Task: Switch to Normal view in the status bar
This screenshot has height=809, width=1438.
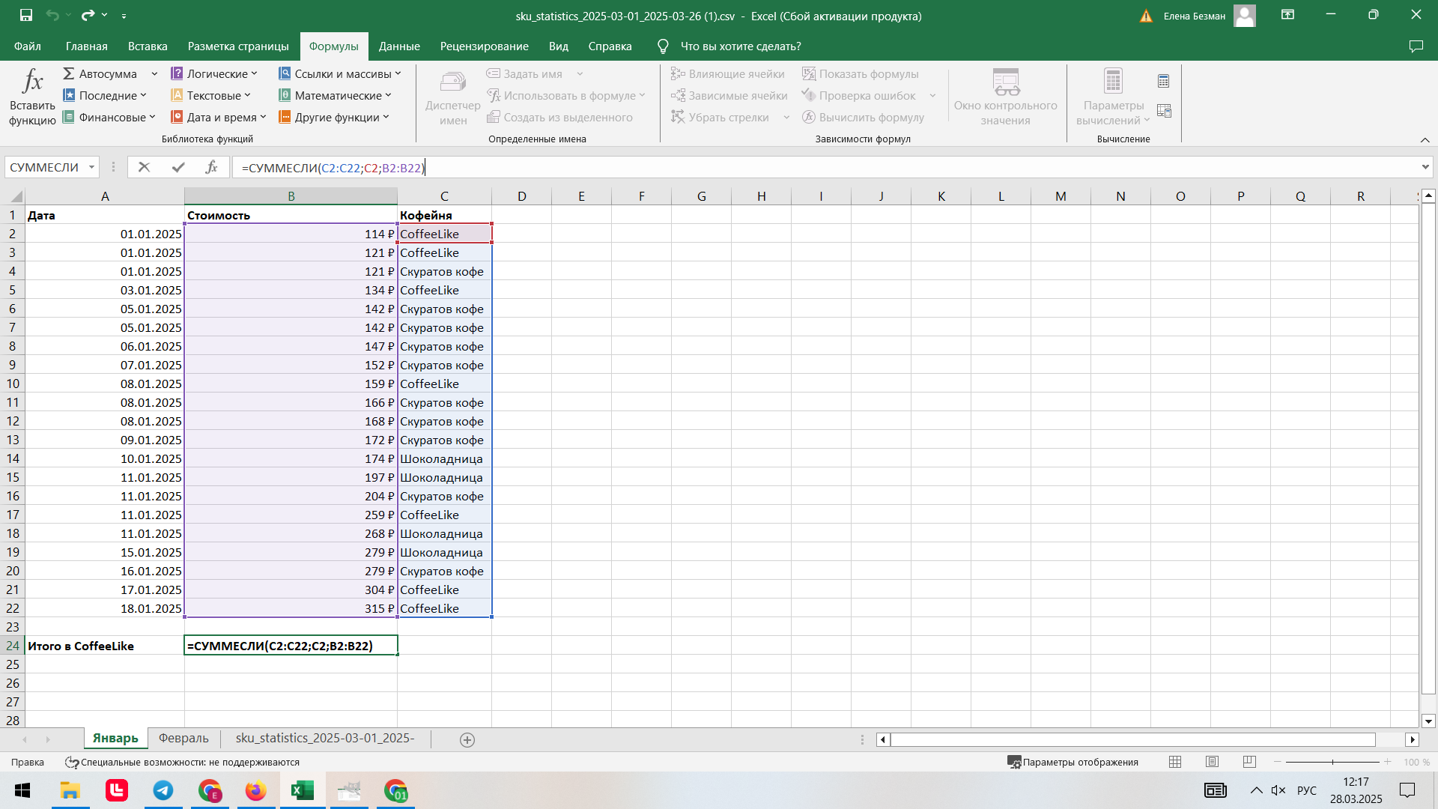Action: [x=1175, y=762]
